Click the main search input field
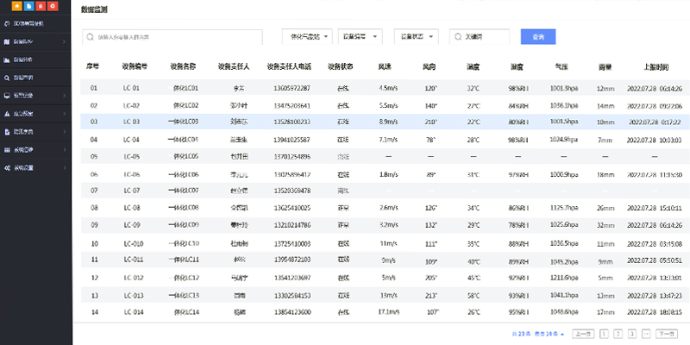The width and height of the screenshot is (690, 345). coord(172,37)
